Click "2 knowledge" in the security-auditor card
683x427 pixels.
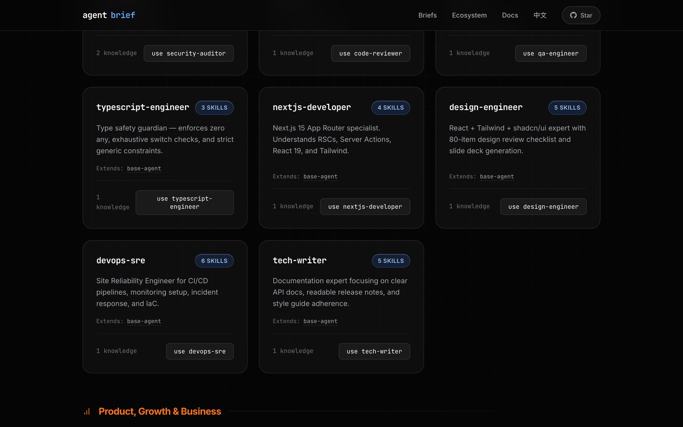pos(117,53)
